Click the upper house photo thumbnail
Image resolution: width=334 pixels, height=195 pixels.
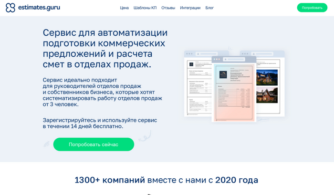click(267, 78)
